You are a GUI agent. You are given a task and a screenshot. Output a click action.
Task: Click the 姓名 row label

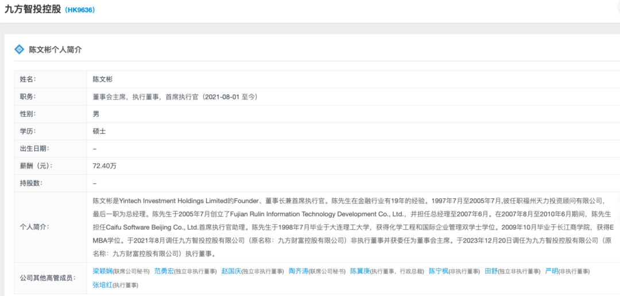point(28,79)
